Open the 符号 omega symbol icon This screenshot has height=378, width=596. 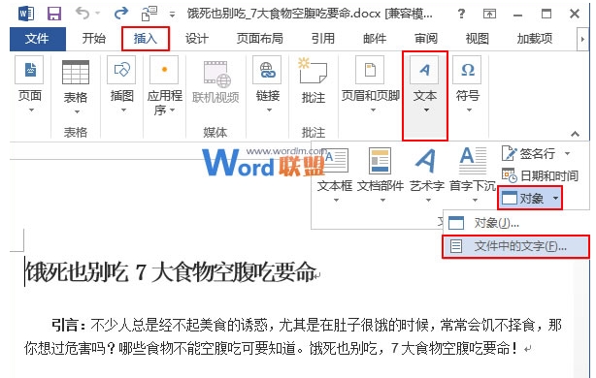[467, 70]
